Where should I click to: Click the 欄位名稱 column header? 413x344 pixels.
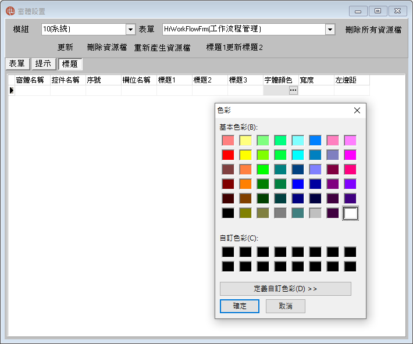click(139, 80)
